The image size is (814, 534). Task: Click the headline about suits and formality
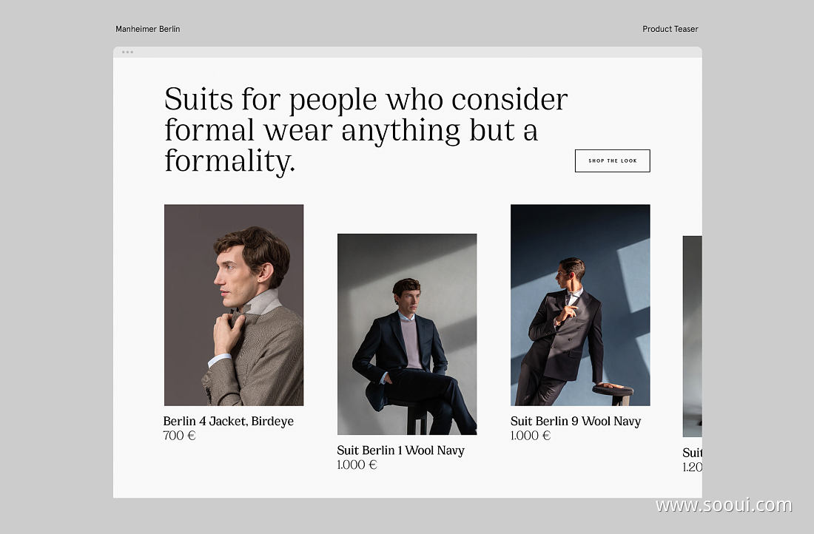[366, 129]
